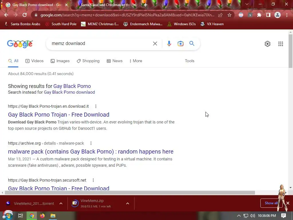The width and height of the screenshot is (293, 220).
Task: Submit the search with the magnifier icon
Action: point(192,44)
